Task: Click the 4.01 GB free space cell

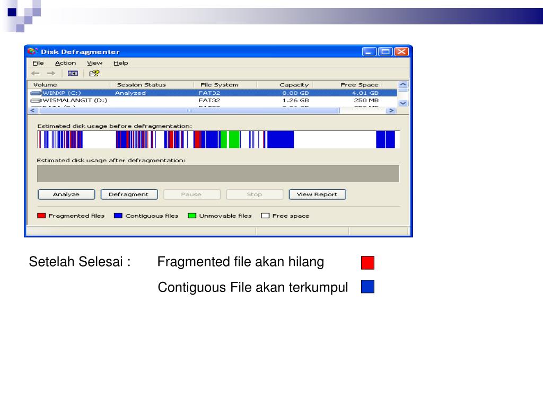Action: click(x=365, y=93)
